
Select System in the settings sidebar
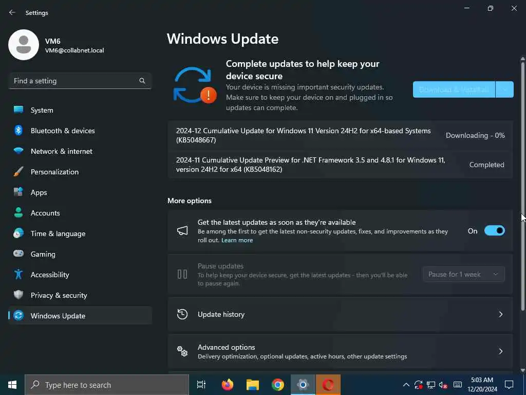80,110
